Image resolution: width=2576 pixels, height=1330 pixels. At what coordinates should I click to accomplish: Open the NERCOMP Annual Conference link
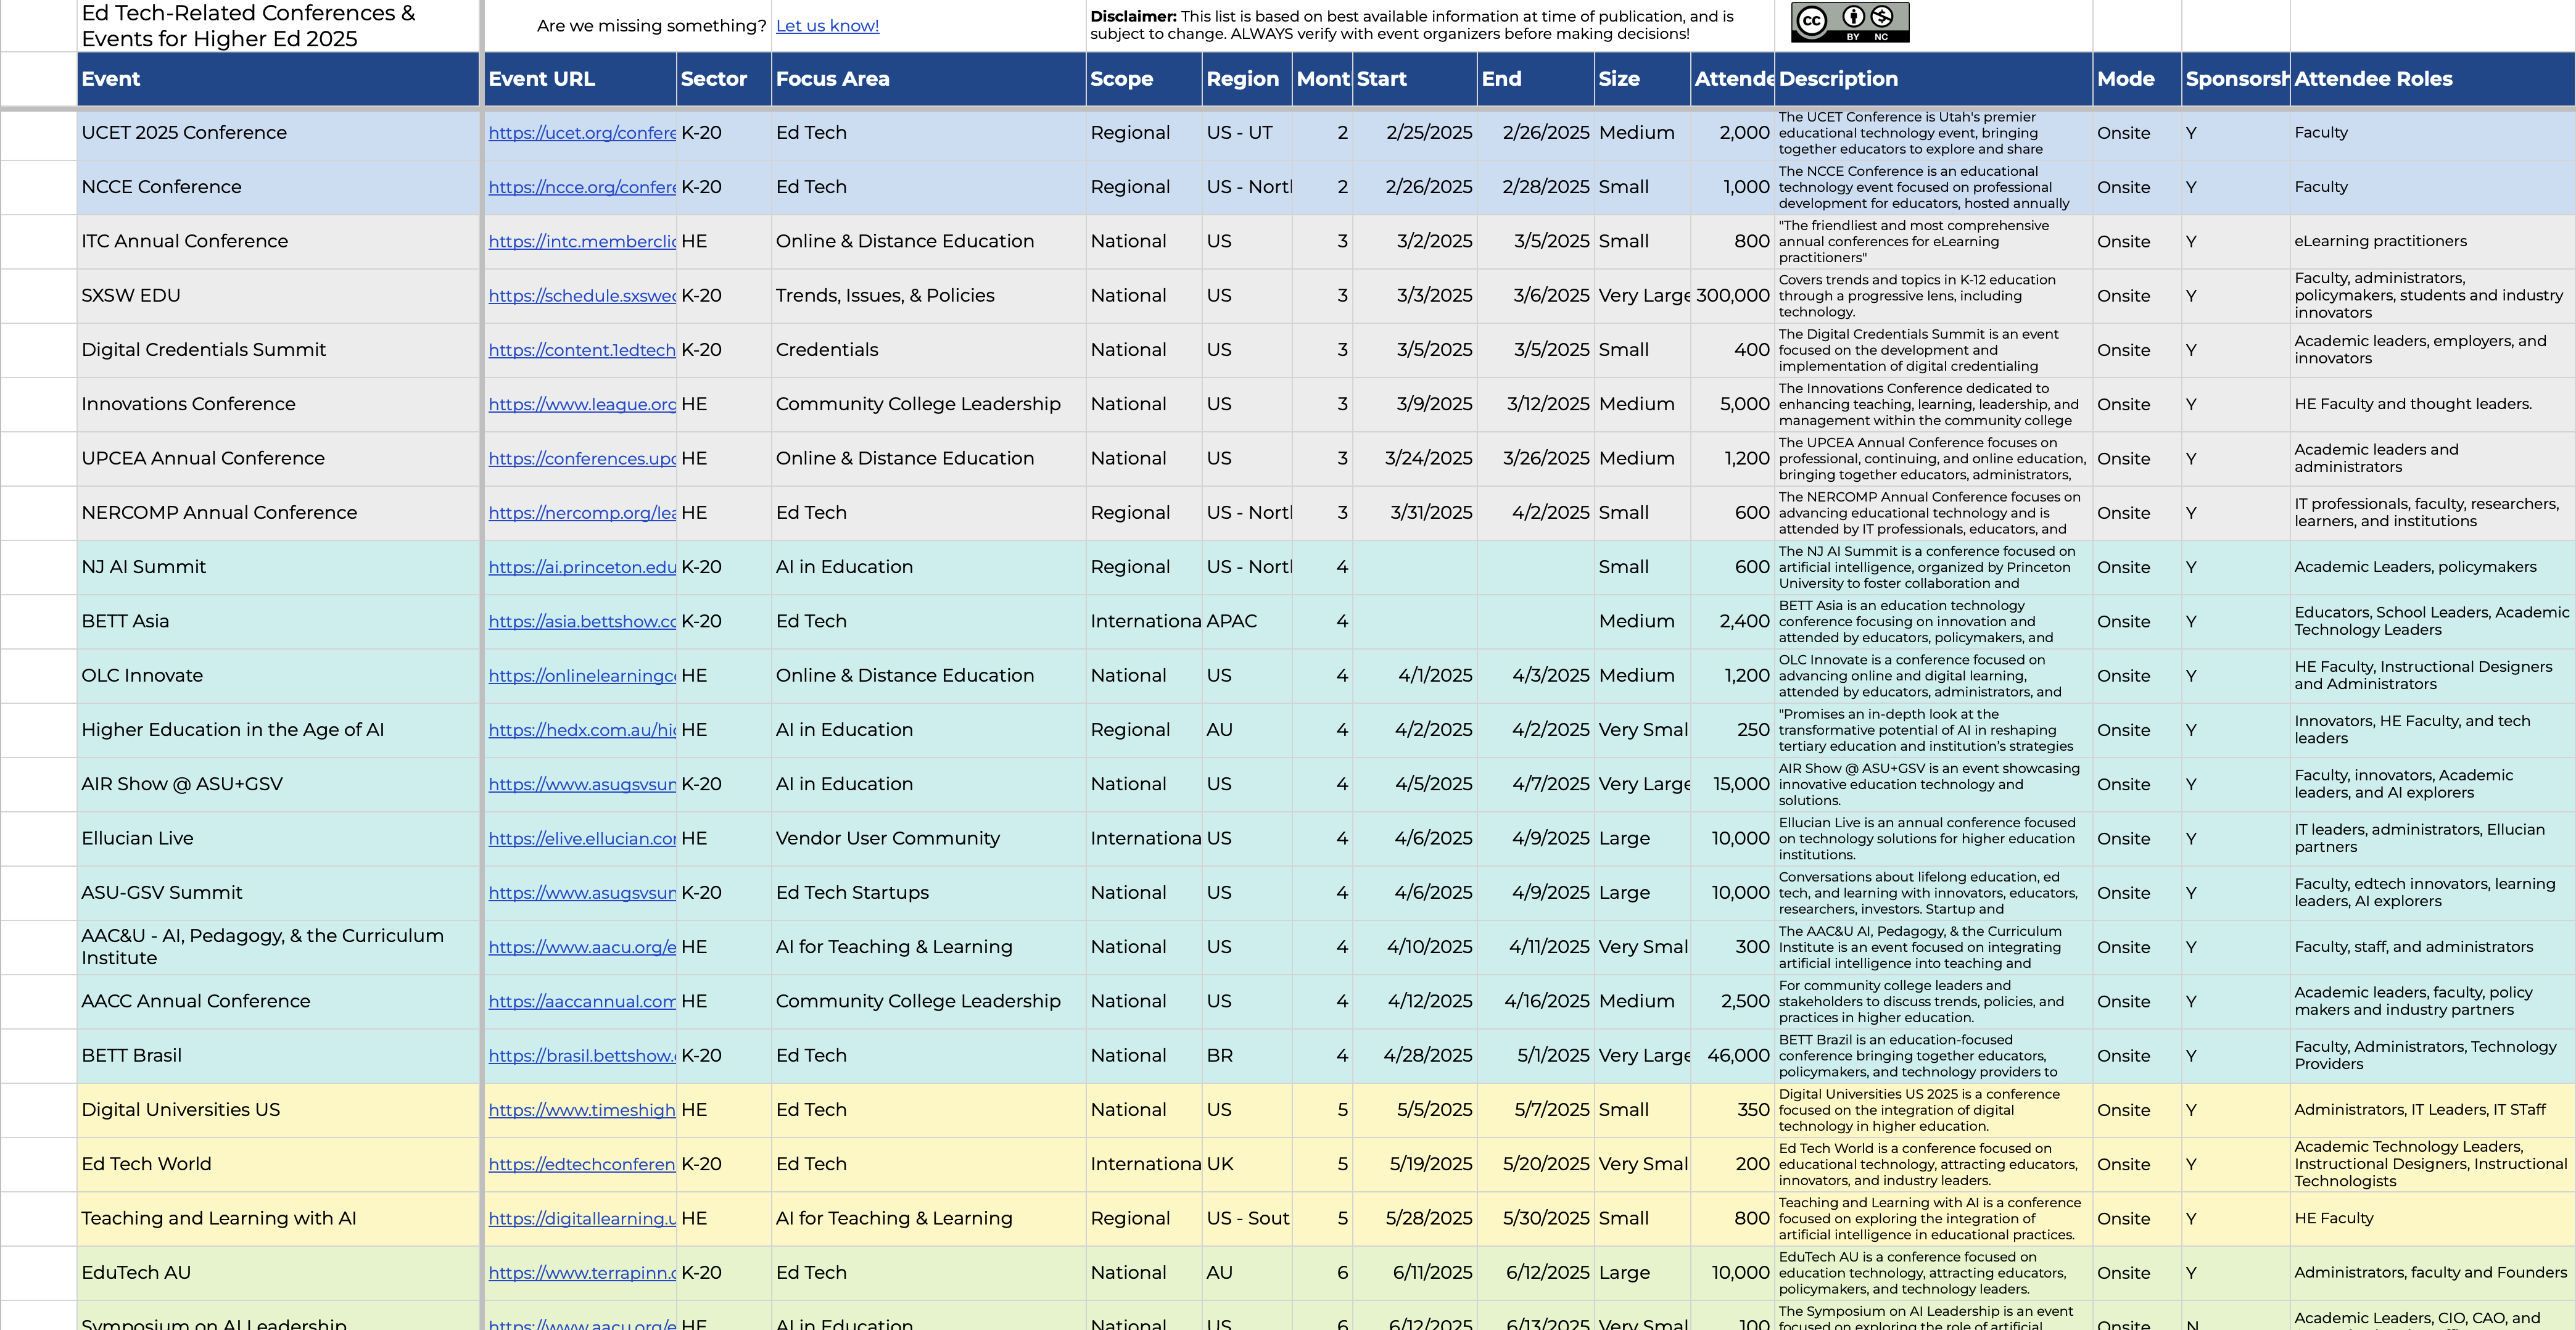(582, 513)
